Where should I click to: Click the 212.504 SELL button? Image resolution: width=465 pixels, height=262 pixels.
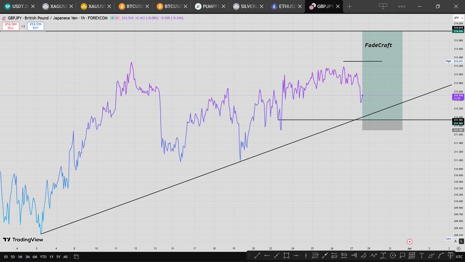click(x=10, y=26)
